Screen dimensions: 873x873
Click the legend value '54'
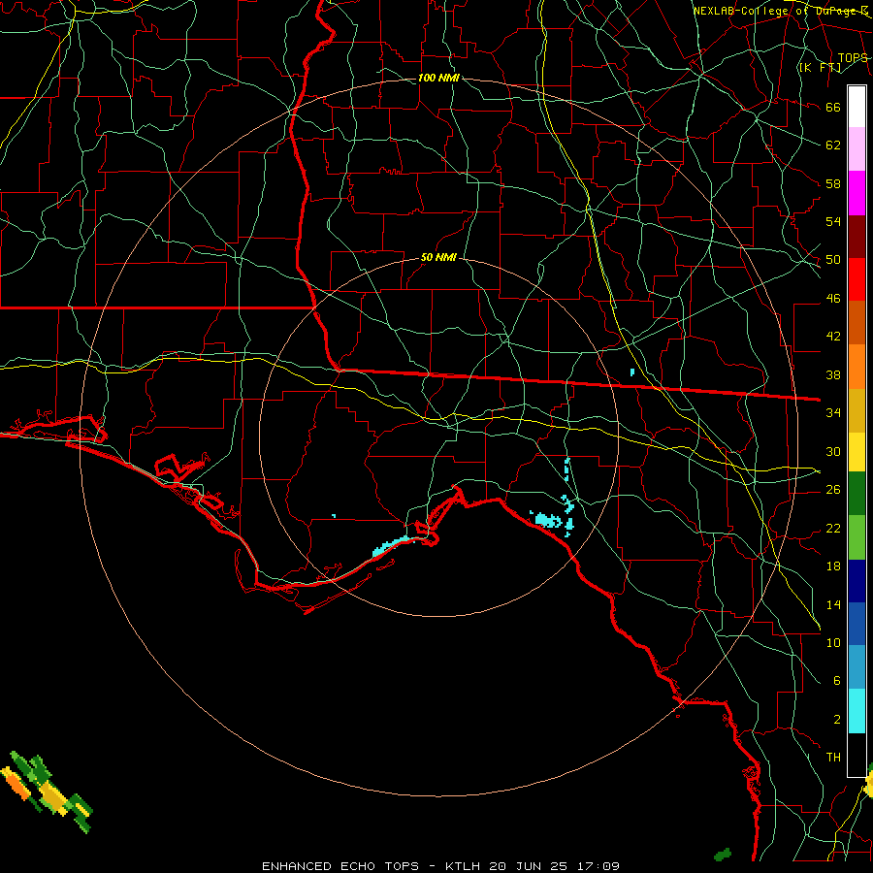[833, 221]
